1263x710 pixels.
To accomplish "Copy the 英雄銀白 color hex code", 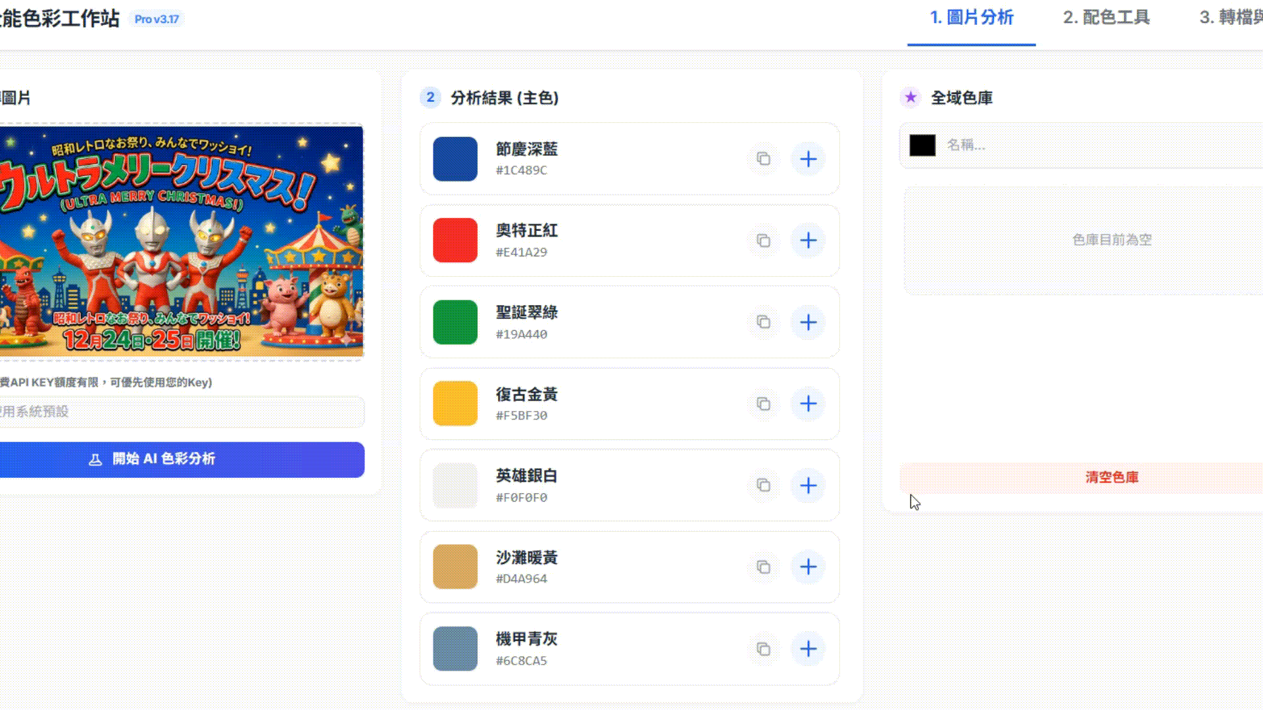I will (762, 486).
